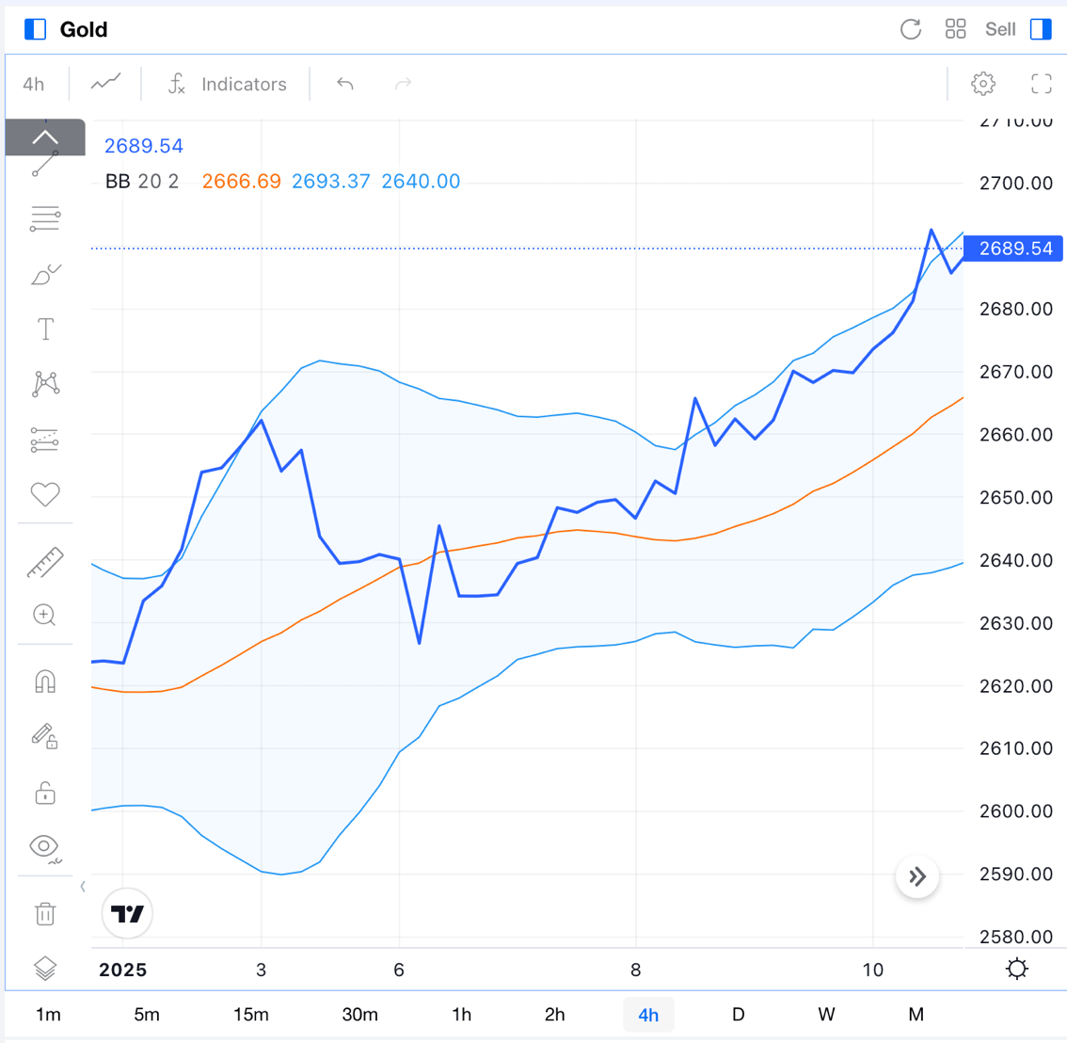
Task: Open the Indicators menu
Action: pyautogui.click(x=227, y=84)
